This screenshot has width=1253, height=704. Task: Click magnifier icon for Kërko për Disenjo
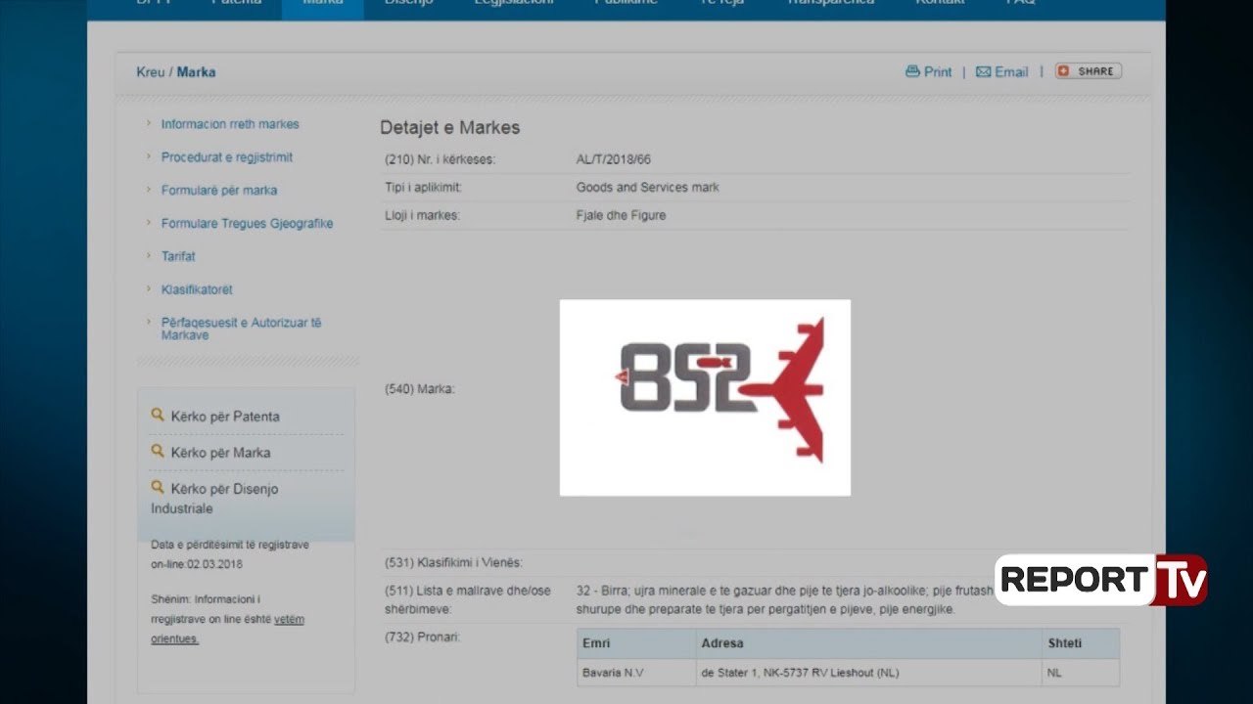click(158, 487)
